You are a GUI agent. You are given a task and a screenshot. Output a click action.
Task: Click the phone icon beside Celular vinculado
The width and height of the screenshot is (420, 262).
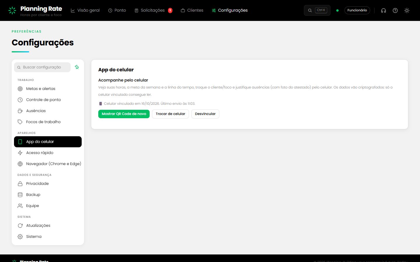(x=101, y=104)
